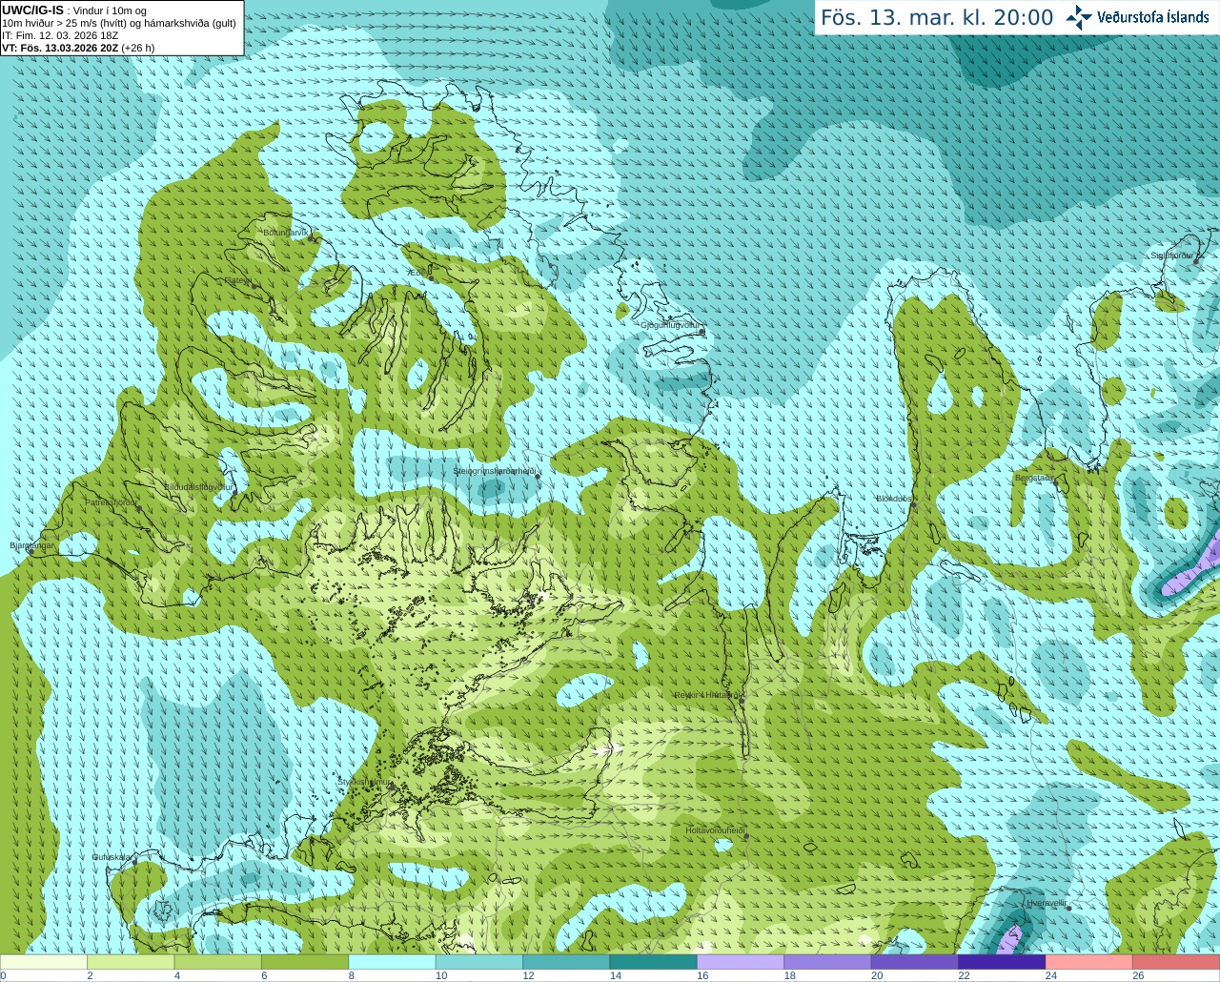Click the Reykir í Hrútafirði station label
This screenshot has height=982, width=1220.
point(706,695)
